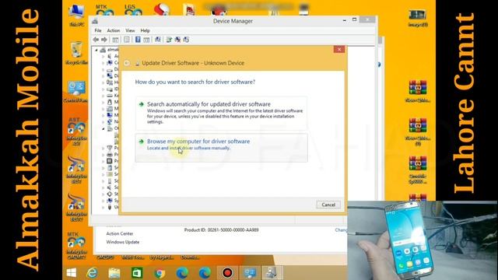Screen dimensions: 498x280
Task: Open the Windows Store taskbar icon
Action: 137,273
